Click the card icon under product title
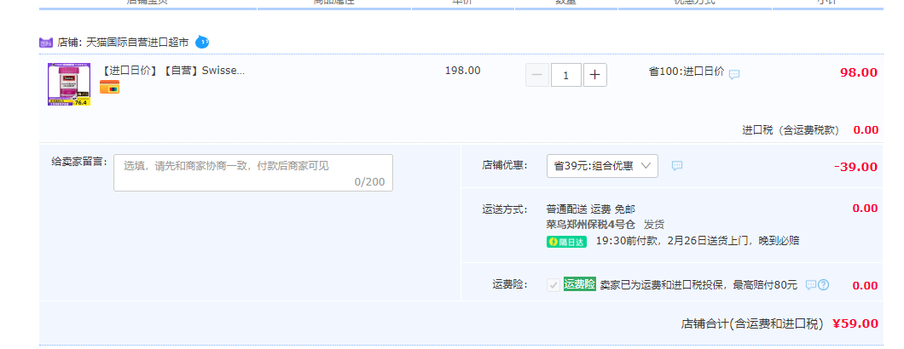Viewport: 904px width, 349px height. [109, 87]
